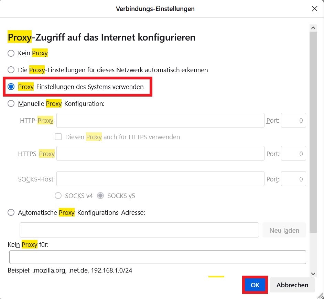Click the HTTPS-Proxy Port field
324x299 pixels.
point(293,153)
